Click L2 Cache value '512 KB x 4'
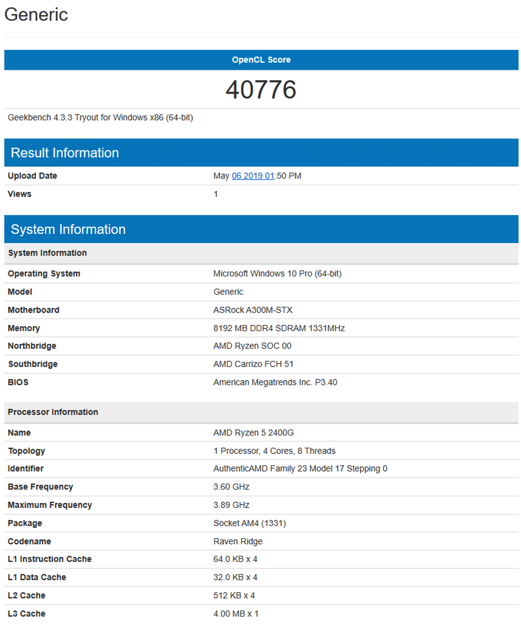Screen dimensions: 521x624 pos(234,596)
